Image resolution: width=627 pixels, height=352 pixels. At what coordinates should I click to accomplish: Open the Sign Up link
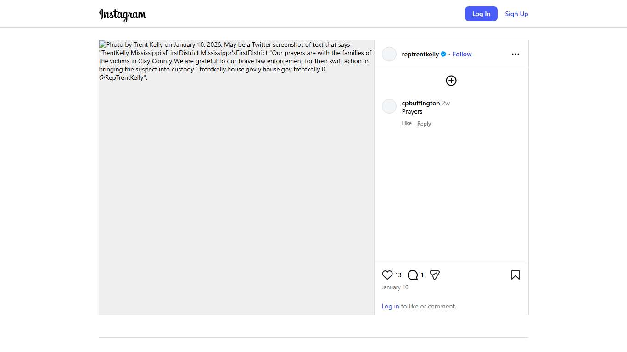tap(516, 14)
